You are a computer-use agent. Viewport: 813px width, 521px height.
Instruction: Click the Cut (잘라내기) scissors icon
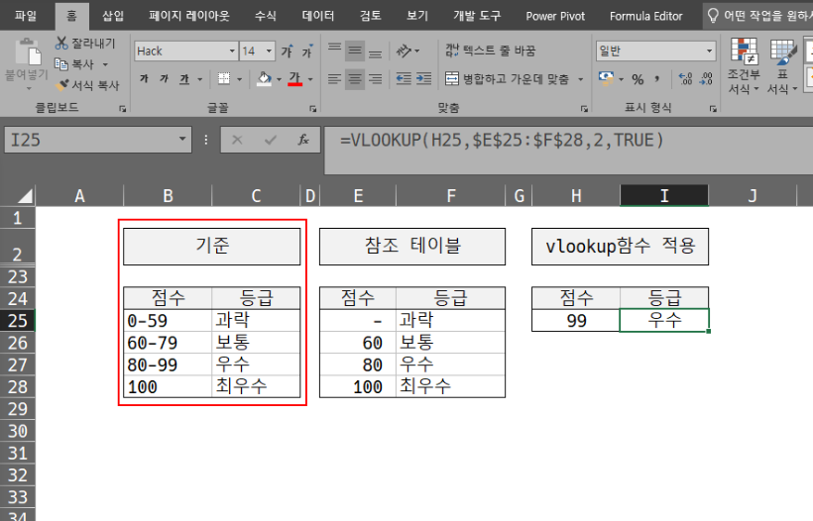click(x=61, y=43)
